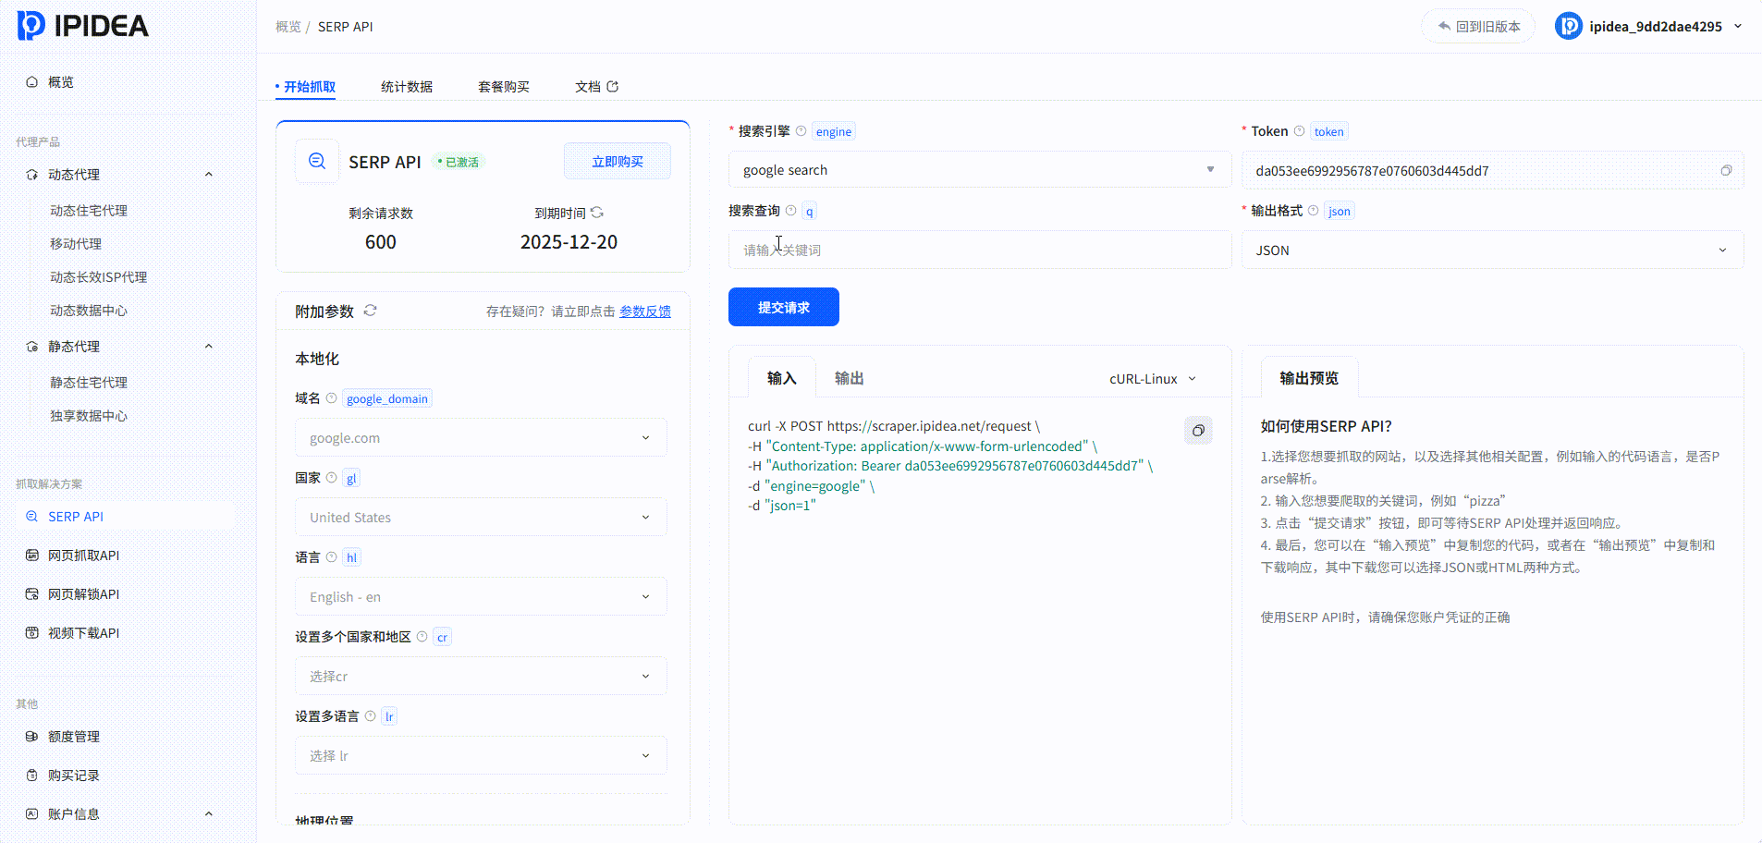Select the 开始抓取 tab
The image size is (1762, 843).
[x=310, y=87]
